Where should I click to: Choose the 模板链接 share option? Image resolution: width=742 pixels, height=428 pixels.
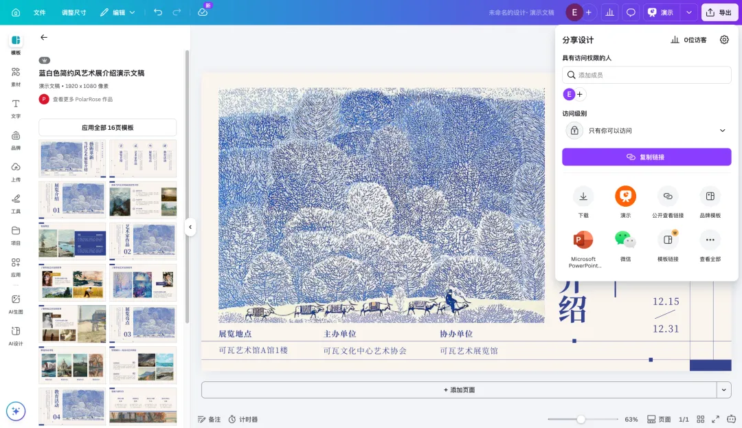668,246
